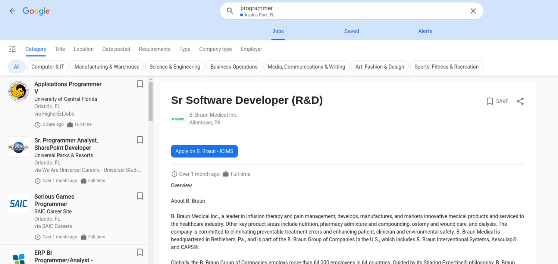
Task: Choose Media, Communications & Writing chip
Action: (x=306, y=67)
